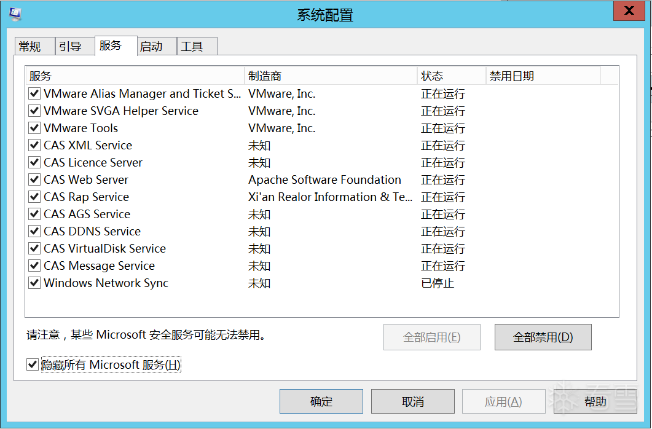Image resolution: width=652 pixels, height=429 pixels.
Task: Click the 全部禁用 button
Action: tap(543, 337)
